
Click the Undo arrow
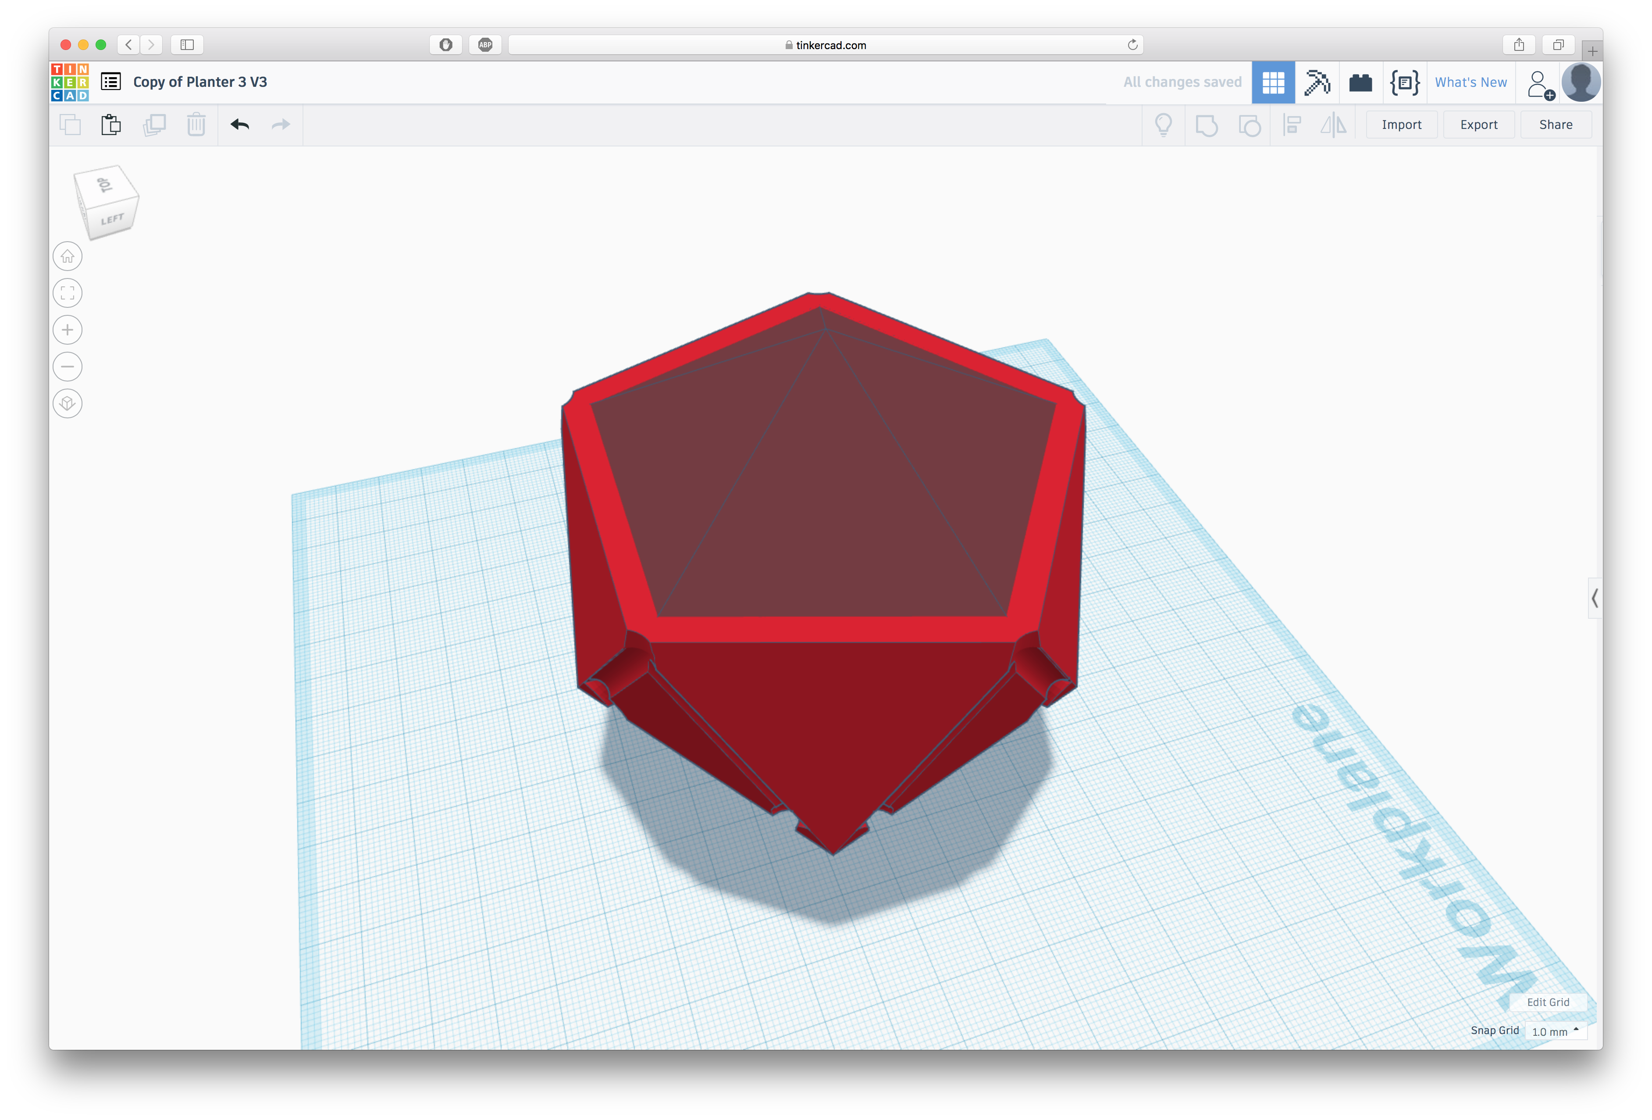click(239, 125)
